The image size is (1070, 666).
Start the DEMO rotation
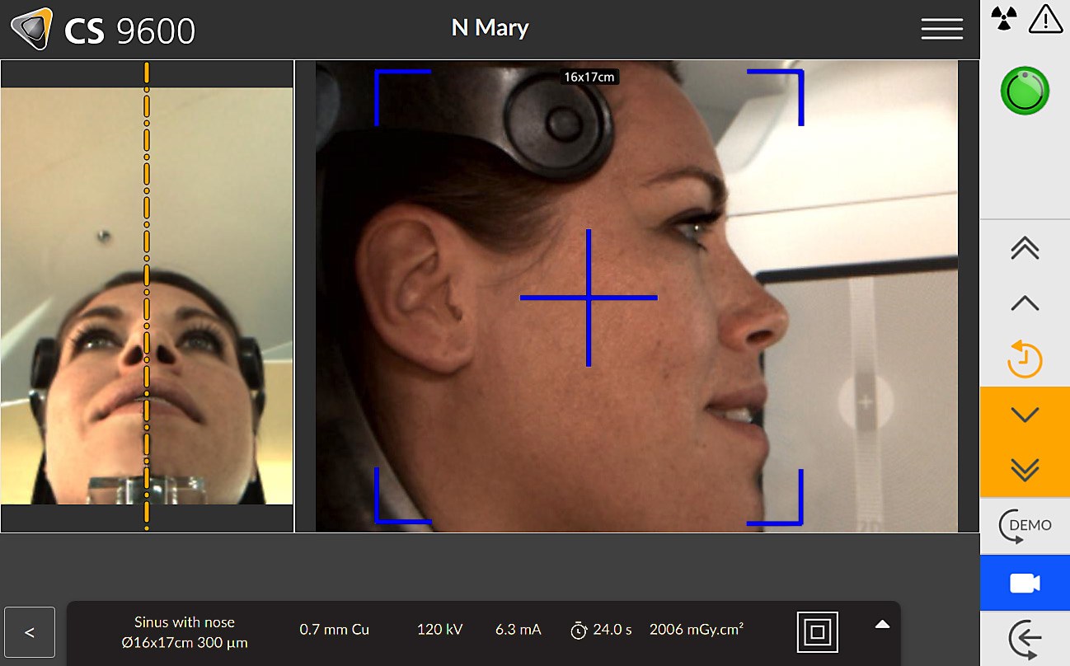point(1025,525)
